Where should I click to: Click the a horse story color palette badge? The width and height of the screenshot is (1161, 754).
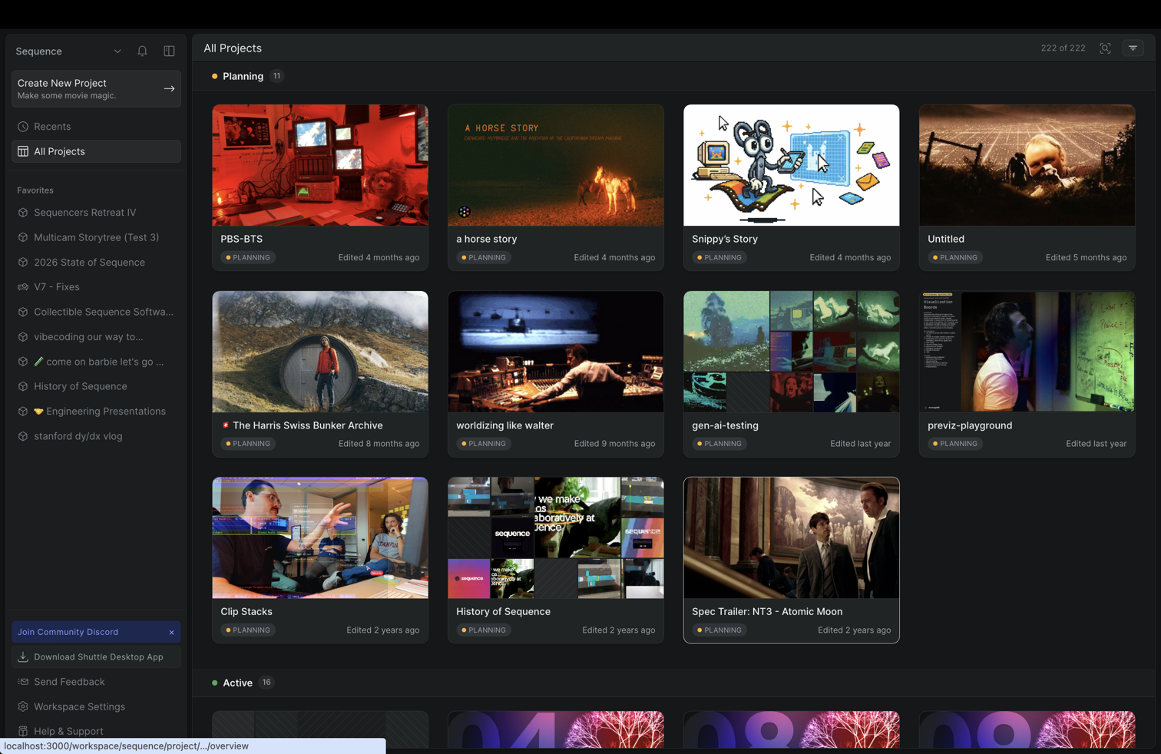point(465,212)
